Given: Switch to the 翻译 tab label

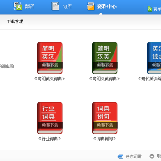Looking at the screenshot, I should tap(30, 7).
